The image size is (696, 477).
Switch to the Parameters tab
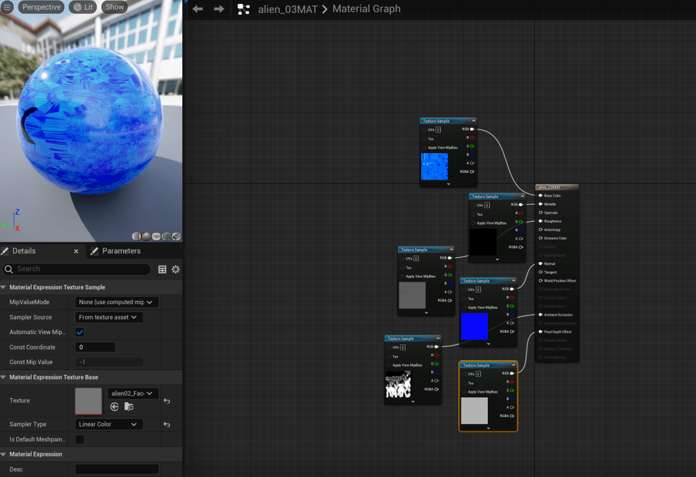(x=120, y=251)
